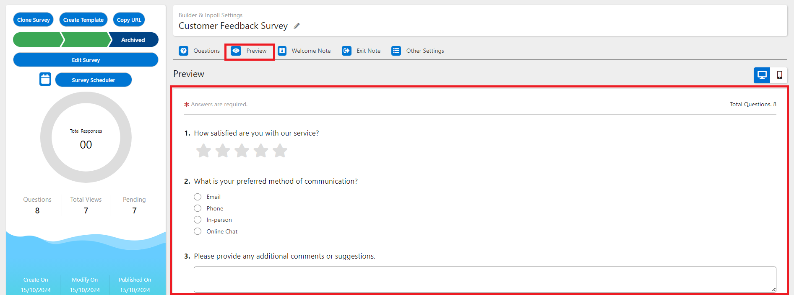Click the Welcome Note info icon
Viewport: 794px width, 295px height.
[282, 51]
